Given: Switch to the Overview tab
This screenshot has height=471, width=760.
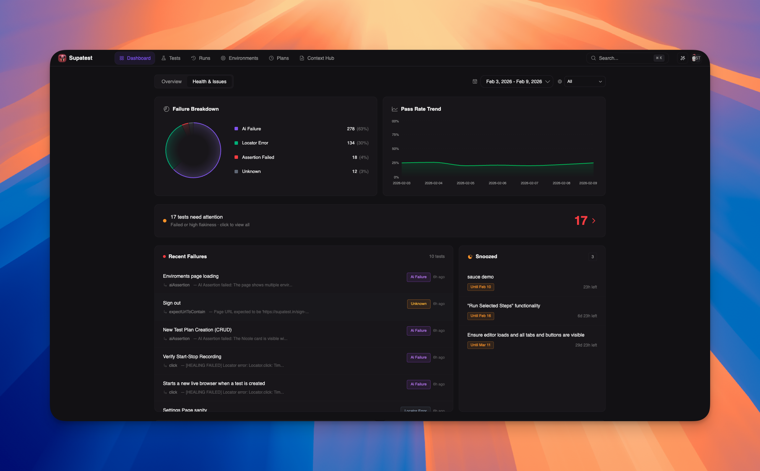Looking at the screenshot, I should [x=171, y=81].
